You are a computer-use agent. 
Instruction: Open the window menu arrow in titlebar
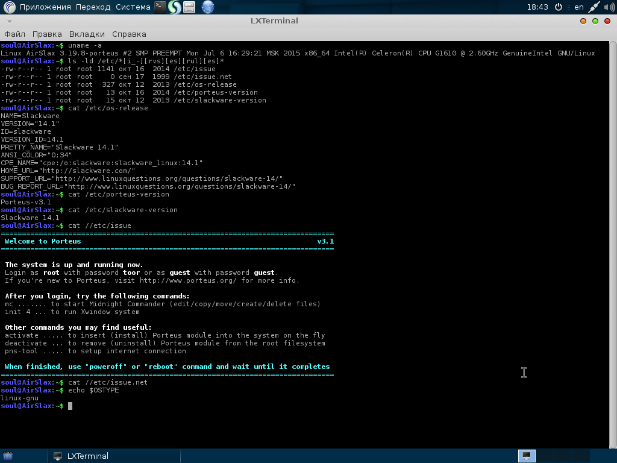[10, 21]
